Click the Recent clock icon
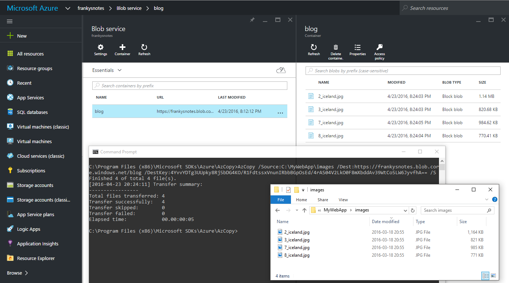Image resolution: width=509 pixels, height=283 pixels. click(10, 83)
